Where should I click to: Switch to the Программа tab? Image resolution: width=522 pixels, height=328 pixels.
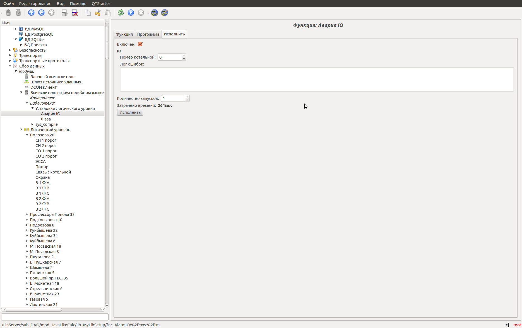coord(148,34)
